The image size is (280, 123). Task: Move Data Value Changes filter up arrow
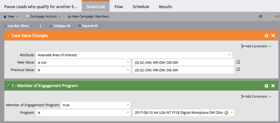(267, 36)
